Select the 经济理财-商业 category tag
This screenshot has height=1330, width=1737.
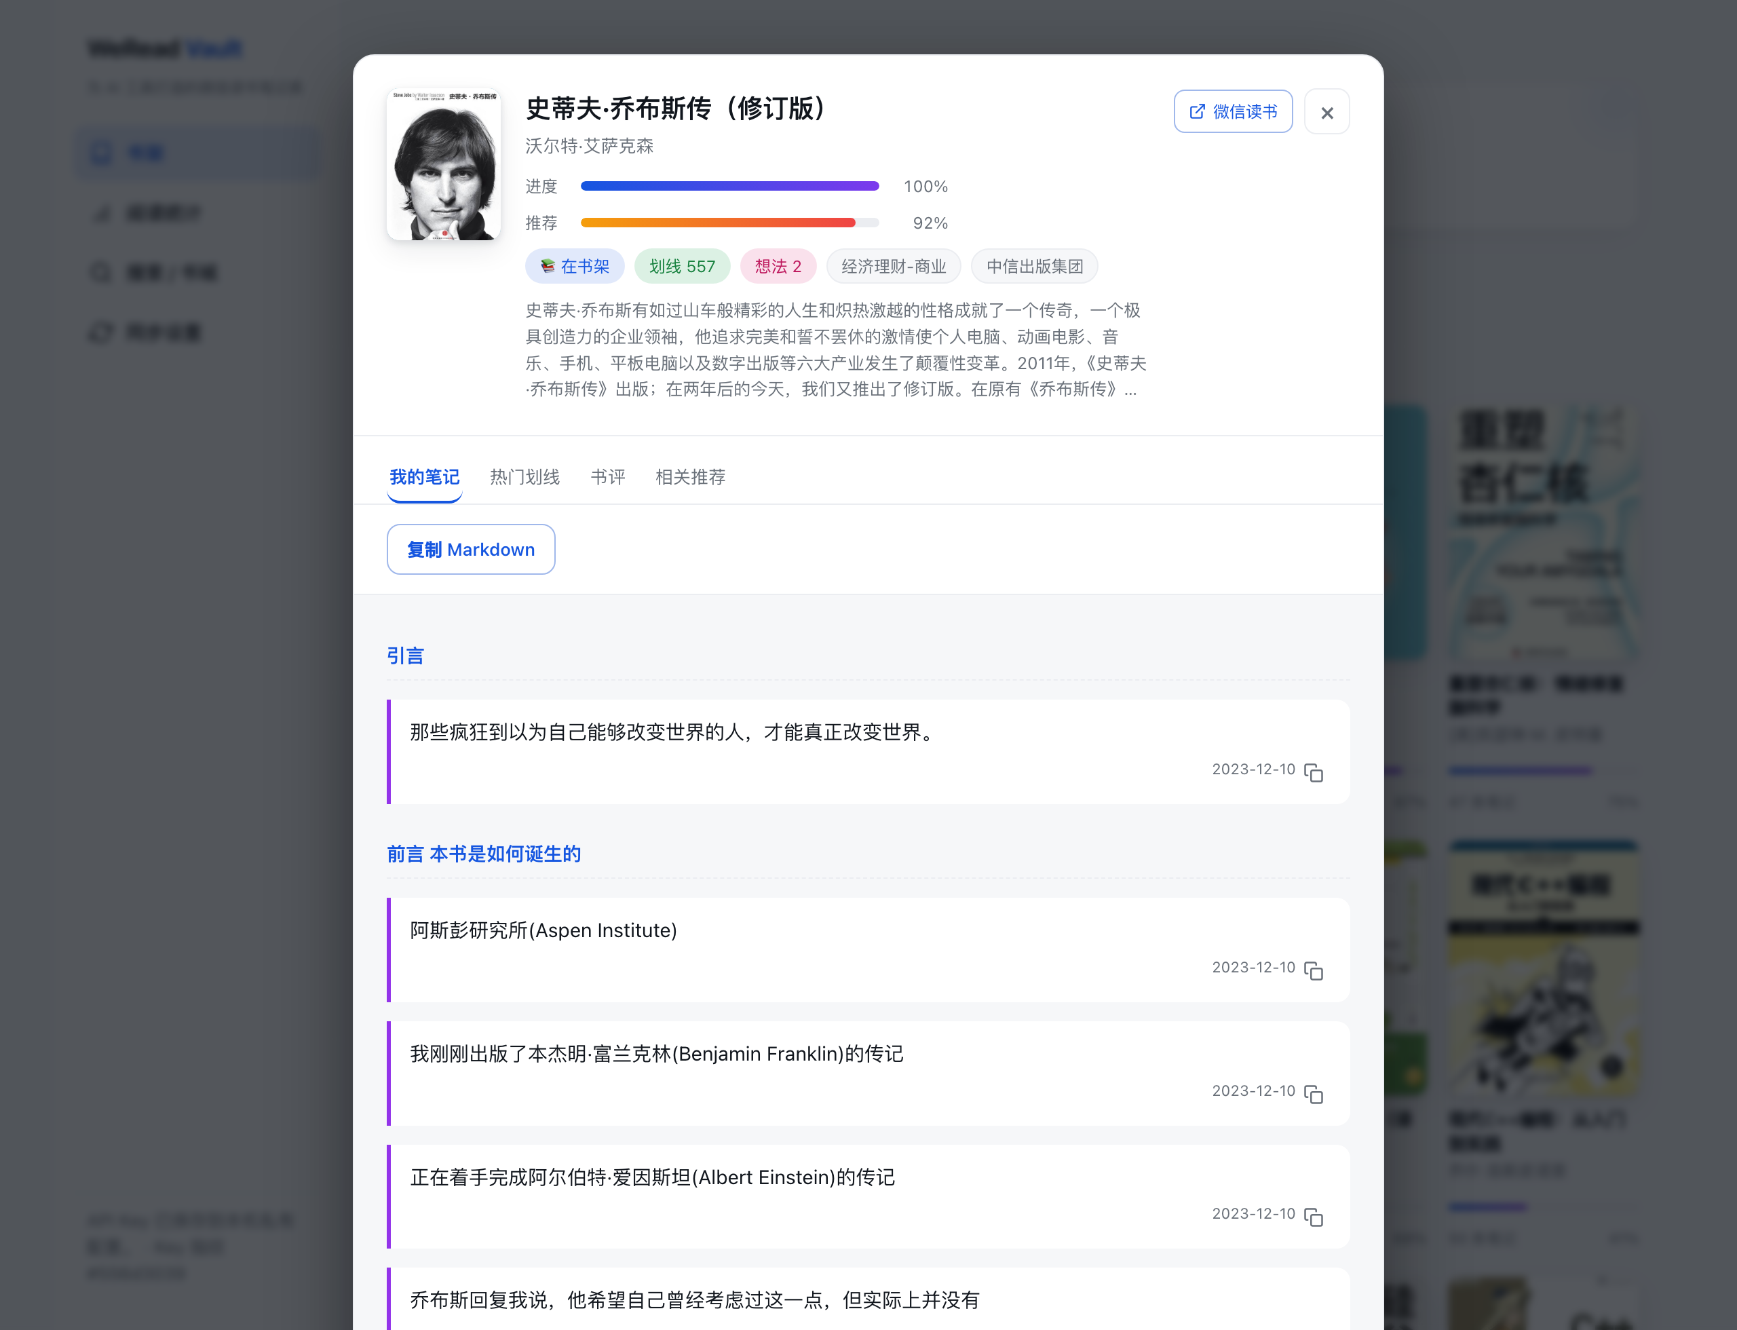(893, 266)
